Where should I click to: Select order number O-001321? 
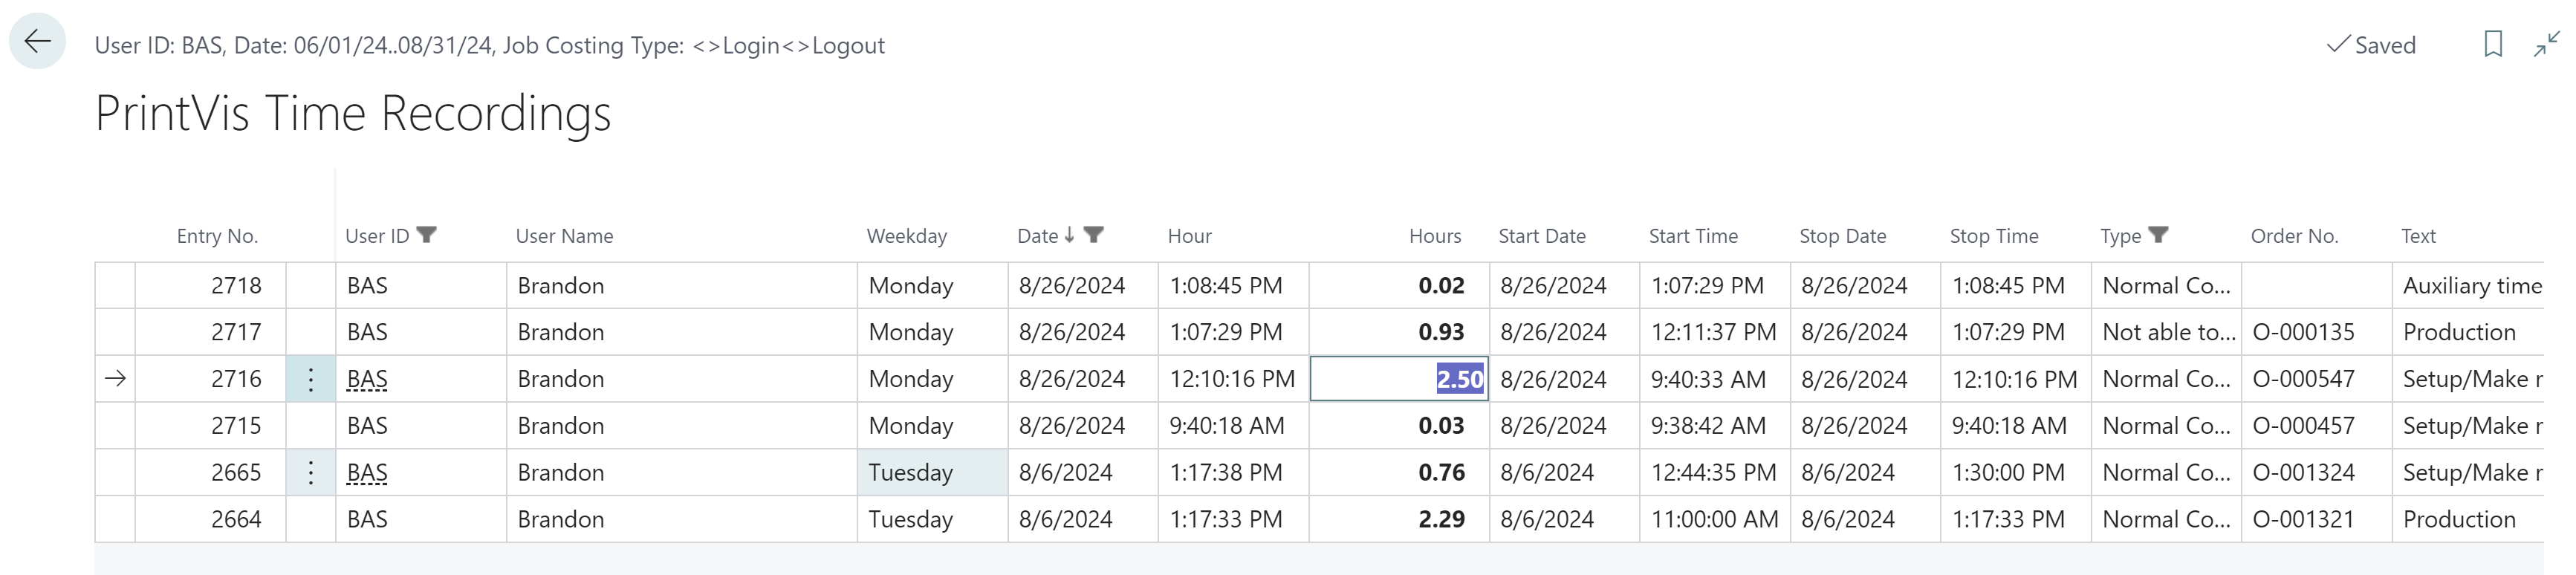coord(2303,519)
